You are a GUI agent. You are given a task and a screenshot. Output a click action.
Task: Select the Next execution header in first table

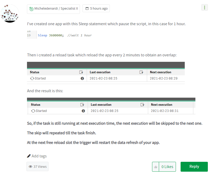tap(160, 72)
